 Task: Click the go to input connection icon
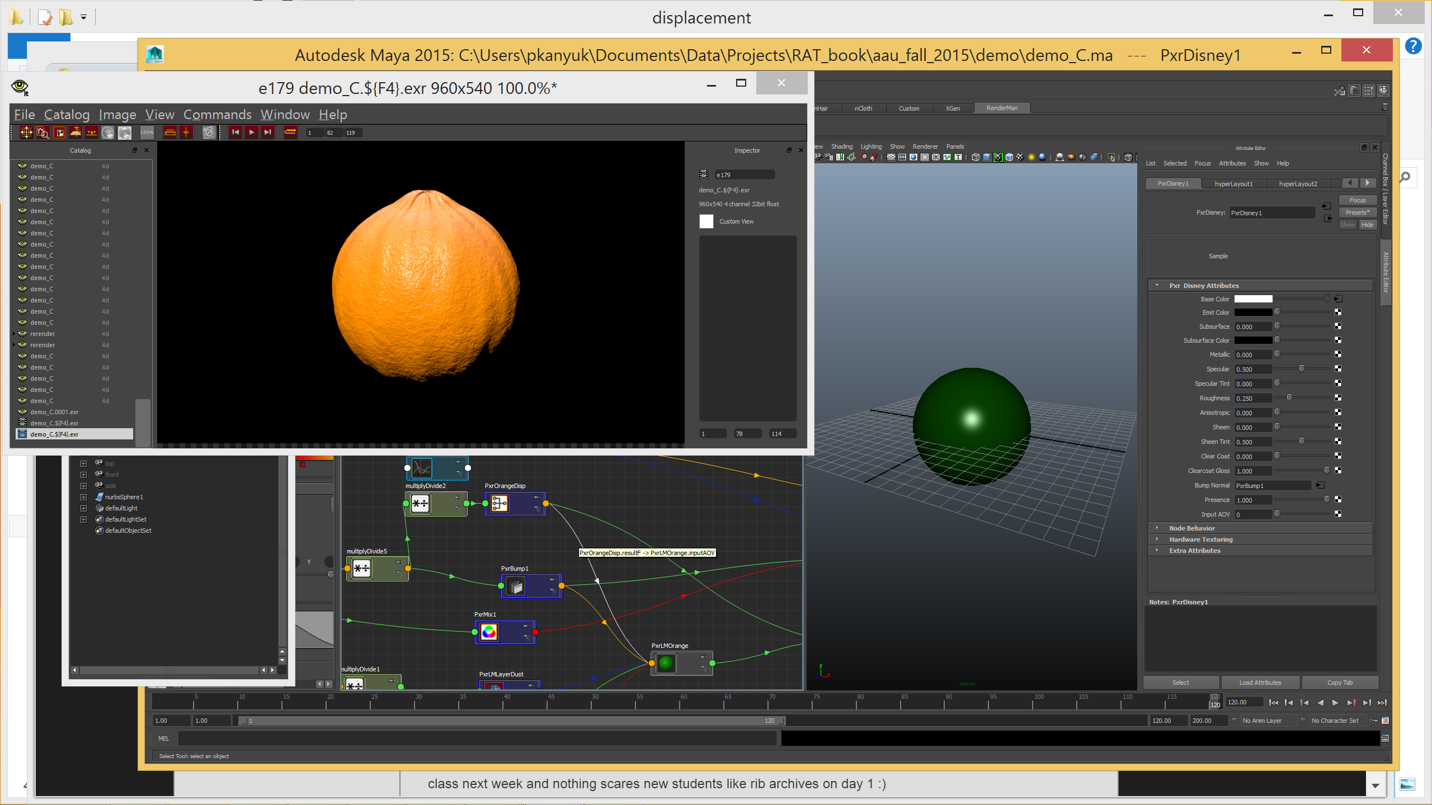(x=1327, y=206)
